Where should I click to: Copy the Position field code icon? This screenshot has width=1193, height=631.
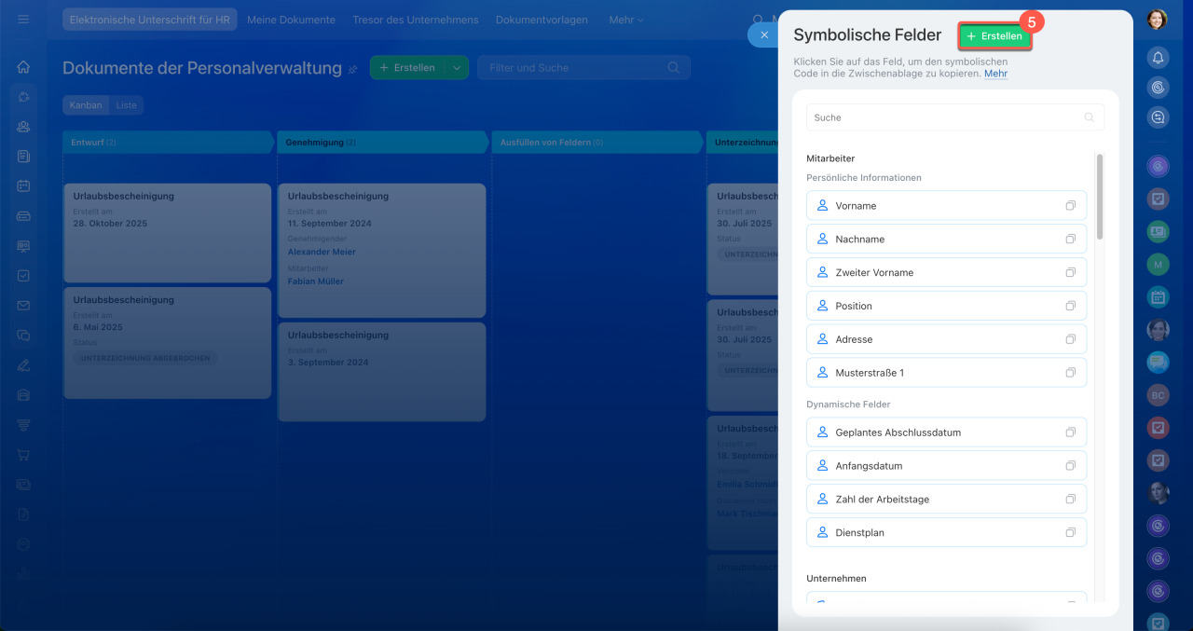[x=1070, y=307]
